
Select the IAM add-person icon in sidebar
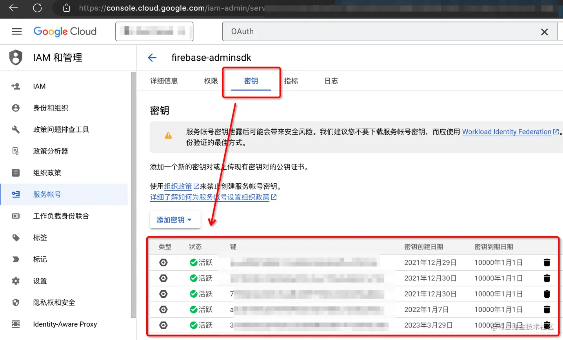coord(16,86)
